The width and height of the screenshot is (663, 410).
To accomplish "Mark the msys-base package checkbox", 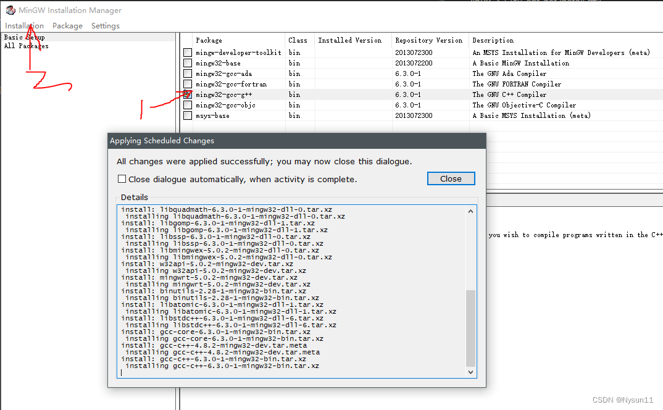I will tap(188, 115).
